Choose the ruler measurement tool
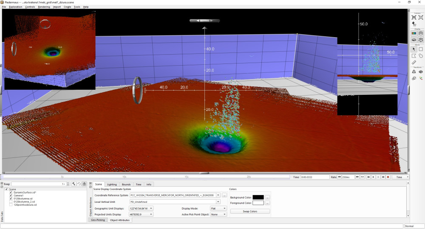 click(x=414, y=62)
